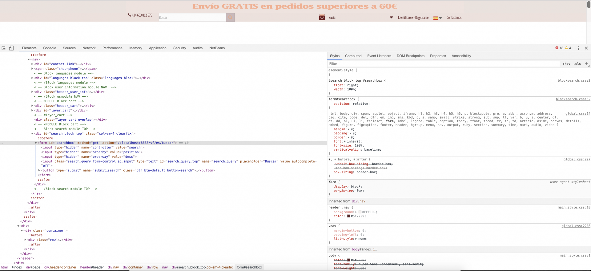Screen dimensions: 591x271
Task: Click the Spain flag language icon
Action: [x=436, y=18]
